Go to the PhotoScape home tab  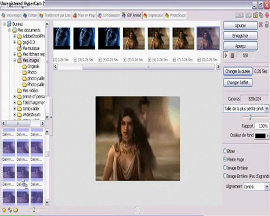[175, 15]
